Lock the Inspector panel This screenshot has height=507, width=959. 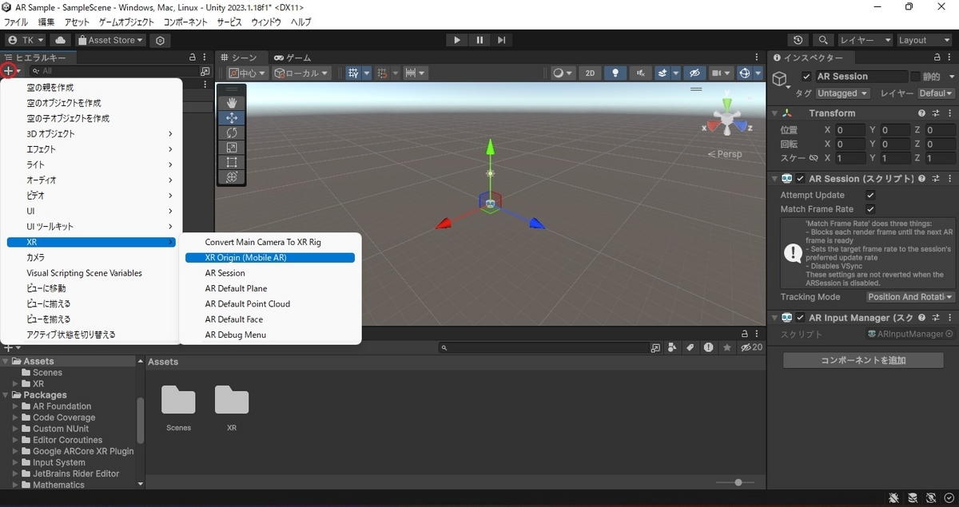[x=937, y=57]
